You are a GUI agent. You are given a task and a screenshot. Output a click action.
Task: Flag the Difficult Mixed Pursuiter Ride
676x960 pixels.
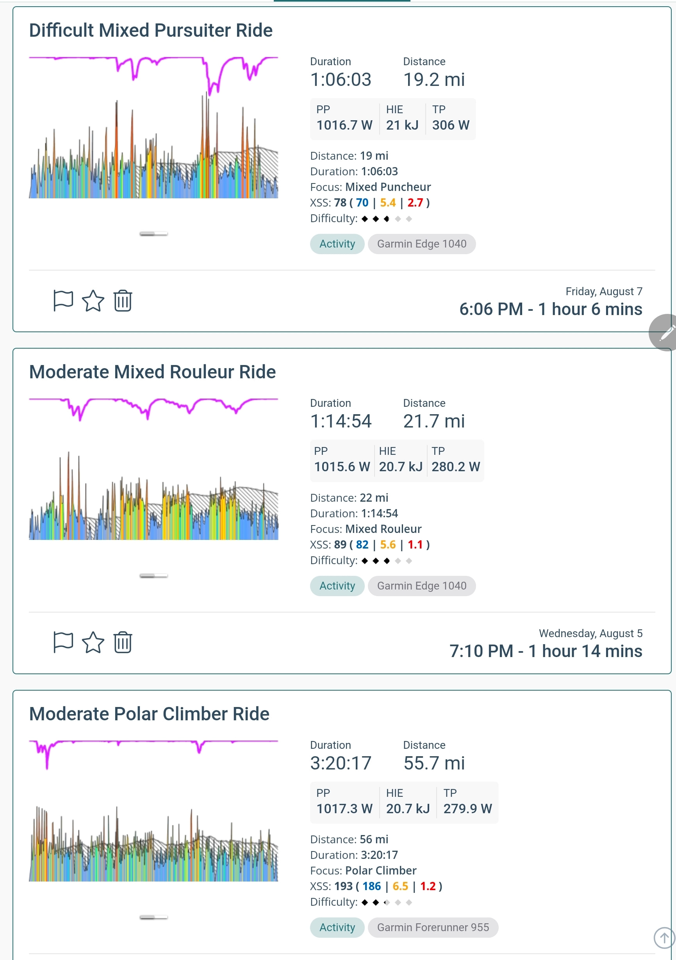pyautogui.click(x=63, y=301)
